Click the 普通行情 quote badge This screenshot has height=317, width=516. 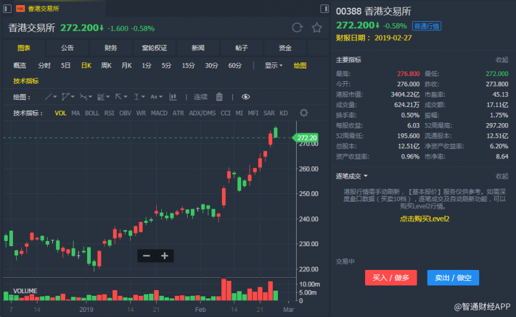coord(426,26)
